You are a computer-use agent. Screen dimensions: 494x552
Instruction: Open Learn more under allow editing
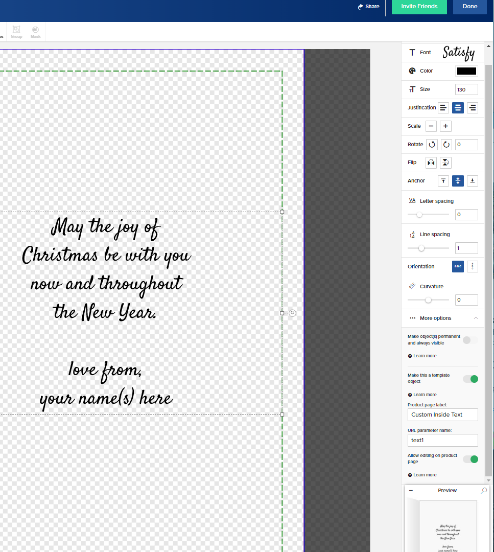click(x=422, y=475)
